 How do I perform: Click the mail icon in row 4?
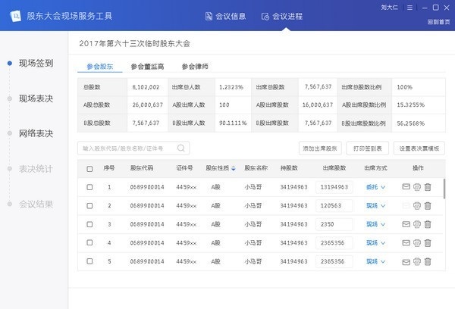[406, 242]
